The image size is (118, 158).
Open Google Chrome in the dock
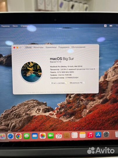(19, 136)
